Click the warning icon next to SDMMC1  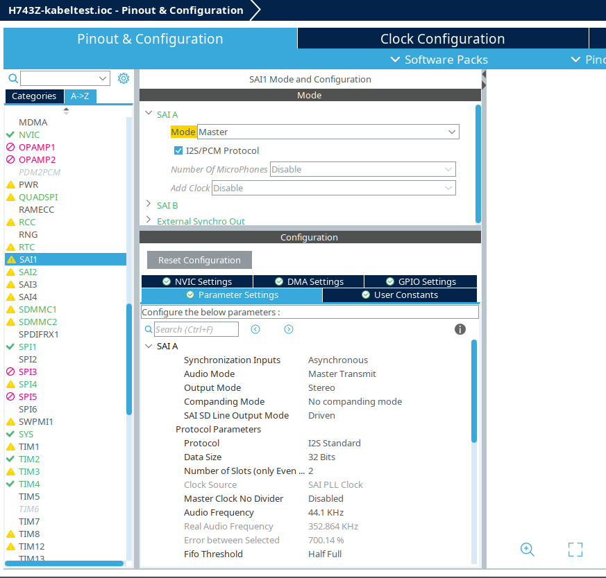click(x=10, y=309)
